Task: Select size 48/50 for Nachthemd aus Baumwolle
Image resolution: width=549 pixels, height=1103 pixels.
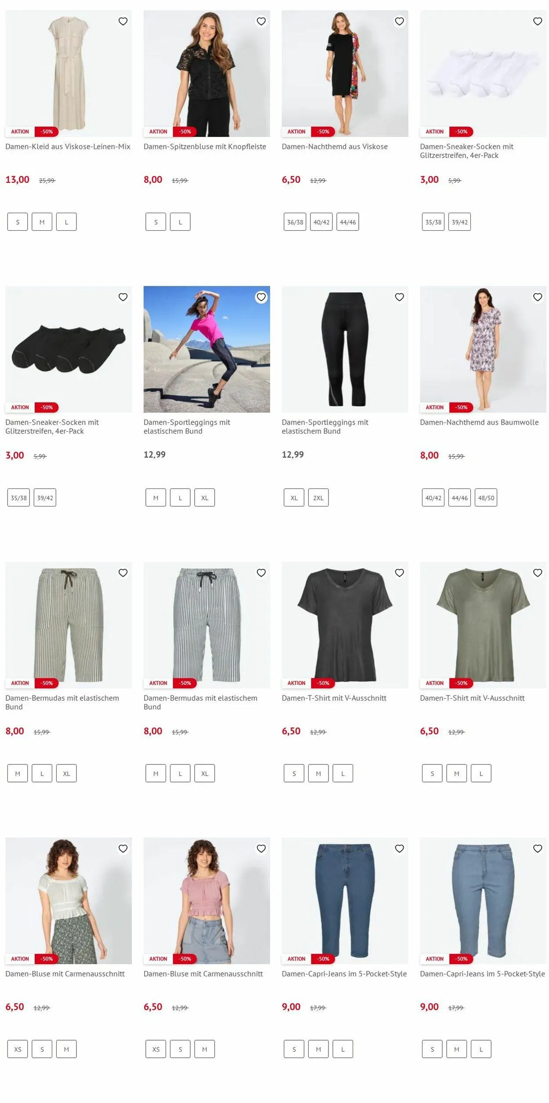Action: (x=486, y=498)
